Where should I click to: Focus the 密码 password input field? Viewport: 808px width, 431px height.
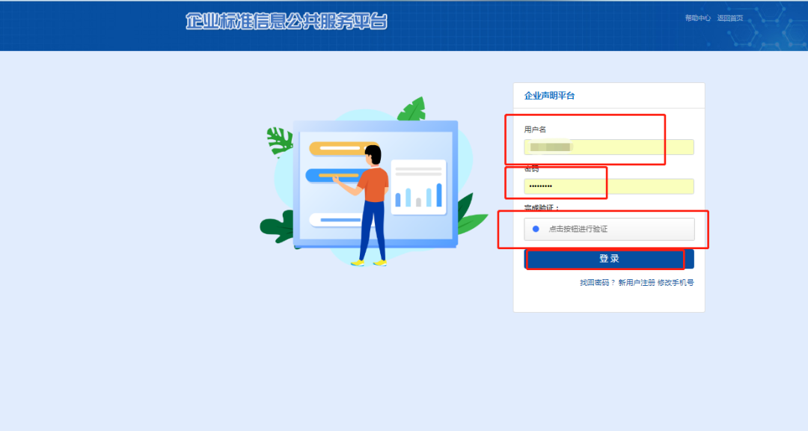609,186
